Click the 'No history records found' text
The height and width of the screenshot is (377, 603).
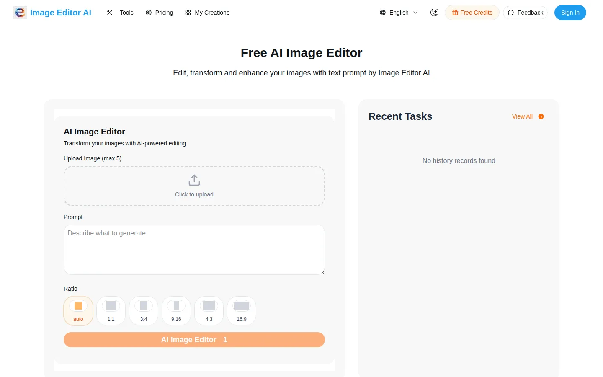459,160
